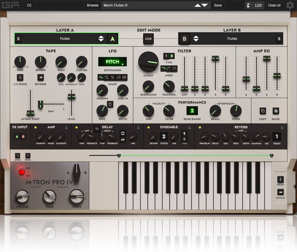Image resolution: width=297 pixels, height=252 pixels.
Task: Open the settings gear icon
Action: click(x=289, y=5)
